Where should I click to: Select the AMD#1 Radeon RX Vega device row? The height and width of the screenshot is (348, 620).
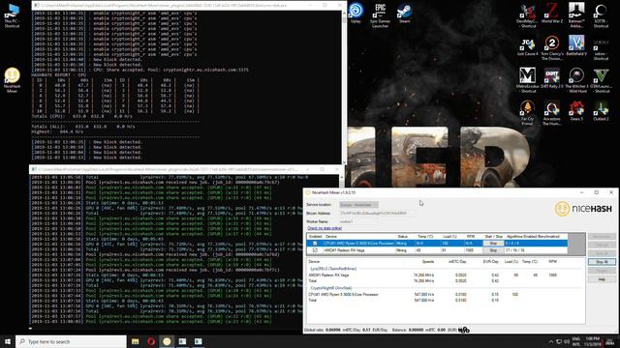(437, 250)
